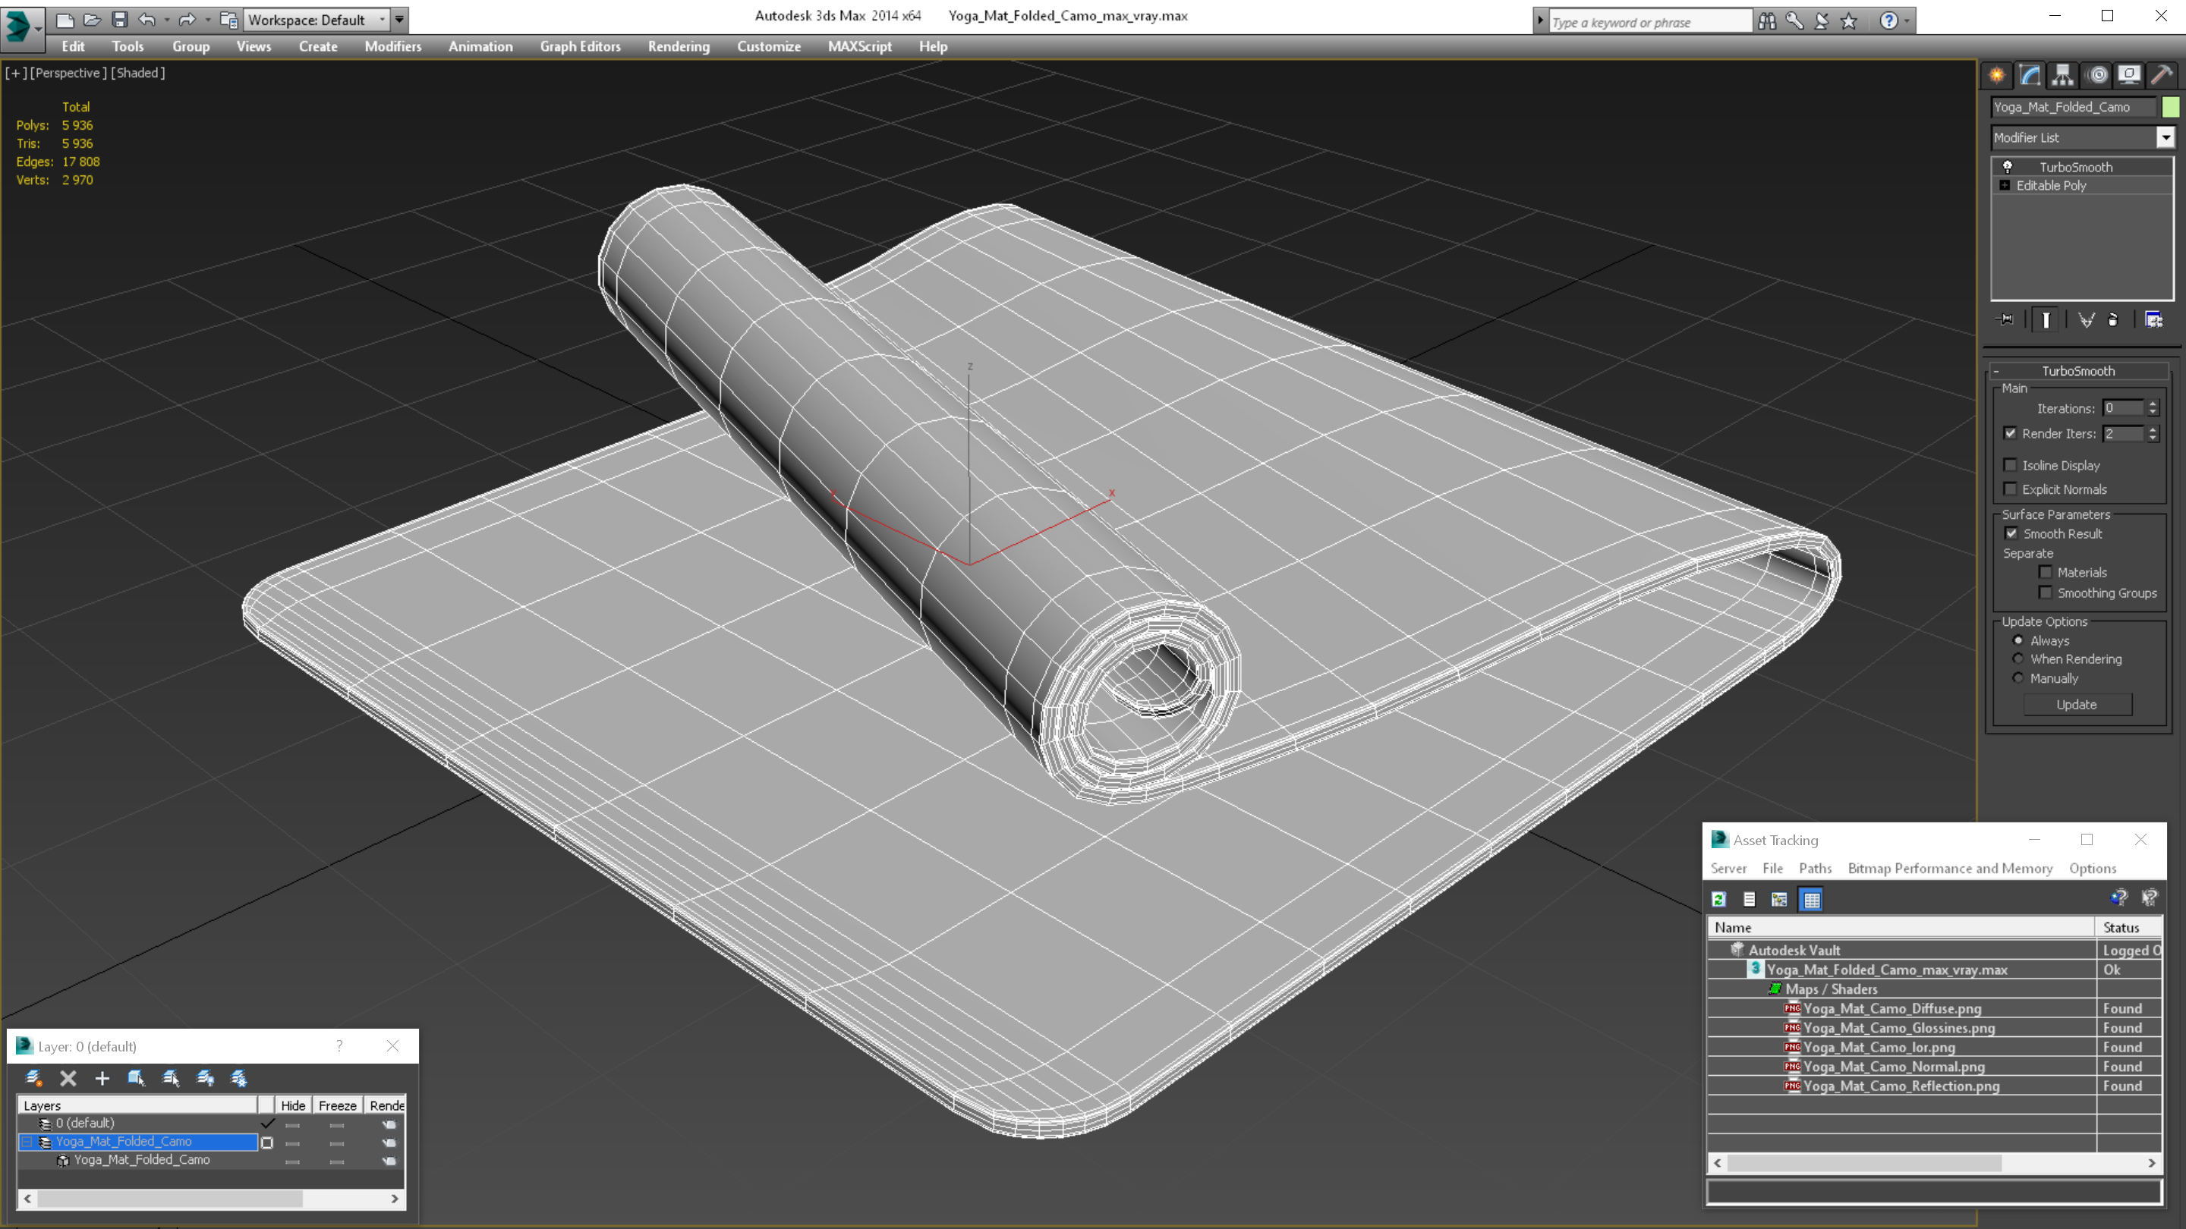Select Yoga_Mat_Camo_Normal.png asset row
Screen dimensions: 2186x1229
tap(1894, 1066)
